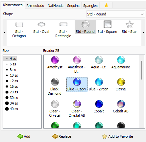The height and width of the screenshot is (142, 146).
Task: Select size 34 ss
Action: pos(12,103)
